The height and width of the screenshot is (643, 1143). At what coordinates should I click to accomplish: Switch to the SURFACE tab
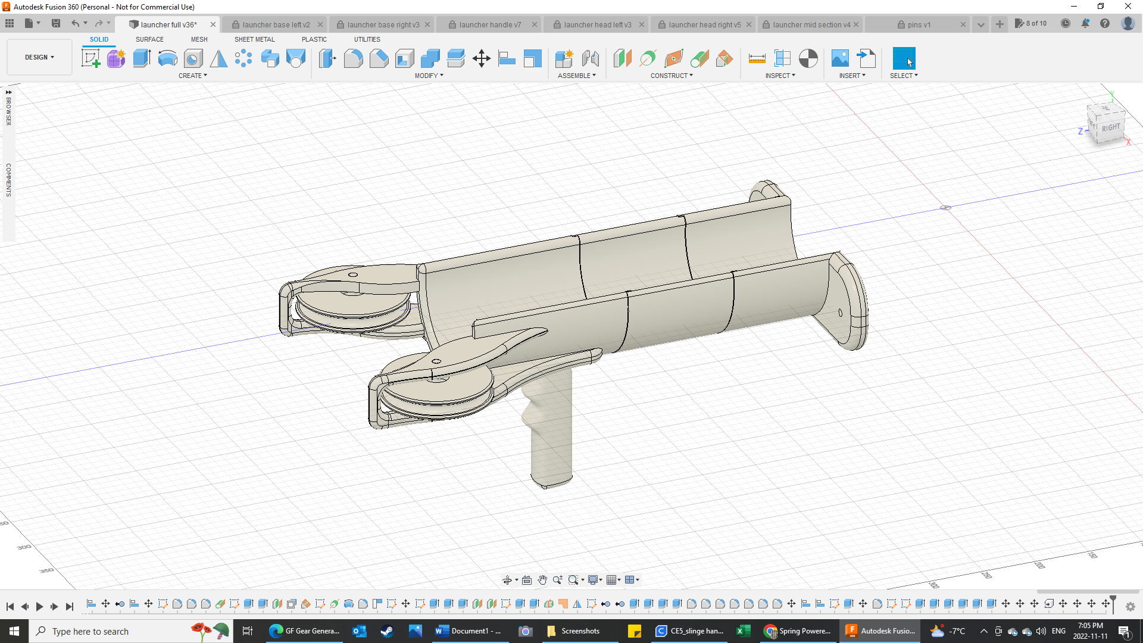point(149,39)
